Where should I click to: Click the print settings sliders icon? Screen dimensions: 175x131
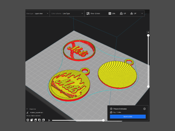pos(88,13)
